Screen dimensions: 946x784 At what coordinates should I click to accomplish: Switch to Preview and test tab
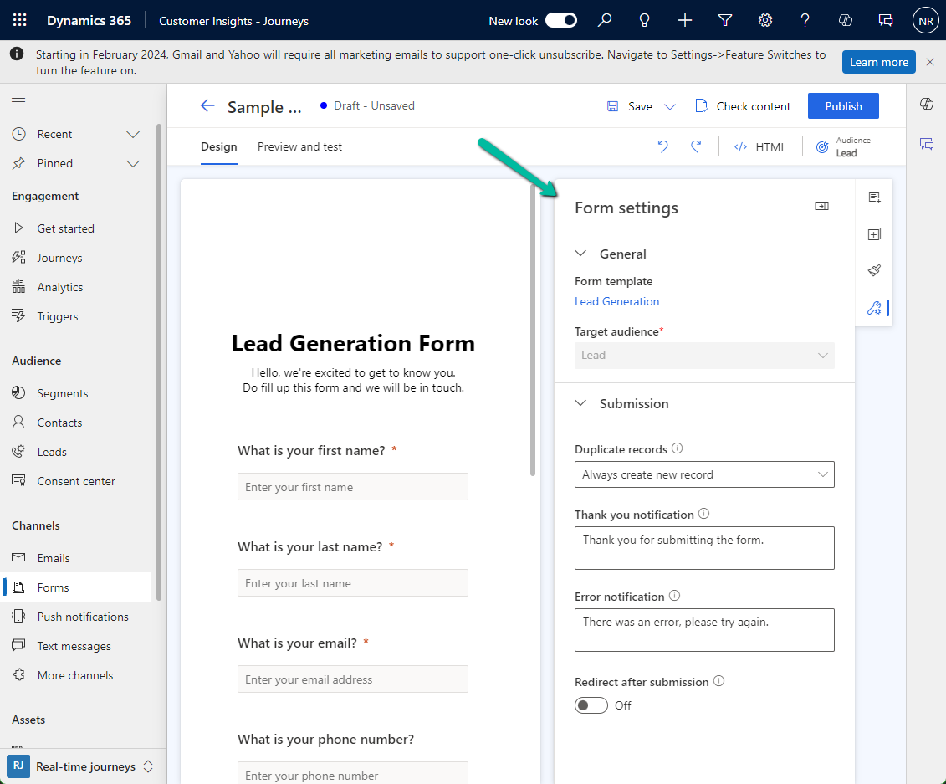pos(299,146)
